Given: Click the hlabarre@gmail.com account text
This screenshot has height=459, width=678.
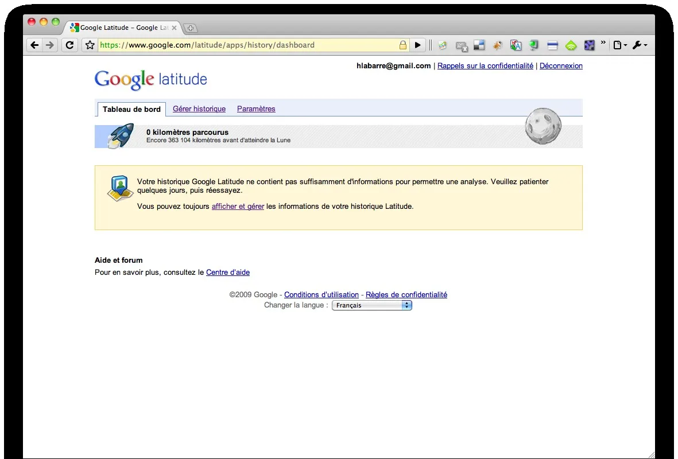Looking at the screenshot, I should point(393,66).
